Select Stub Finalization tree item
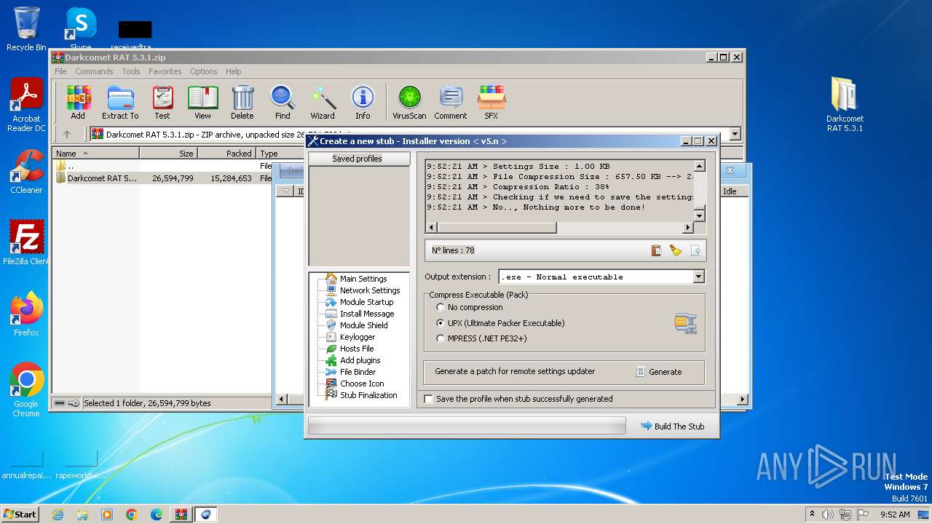Screen dimensions: 932x524 coord(368,395)
